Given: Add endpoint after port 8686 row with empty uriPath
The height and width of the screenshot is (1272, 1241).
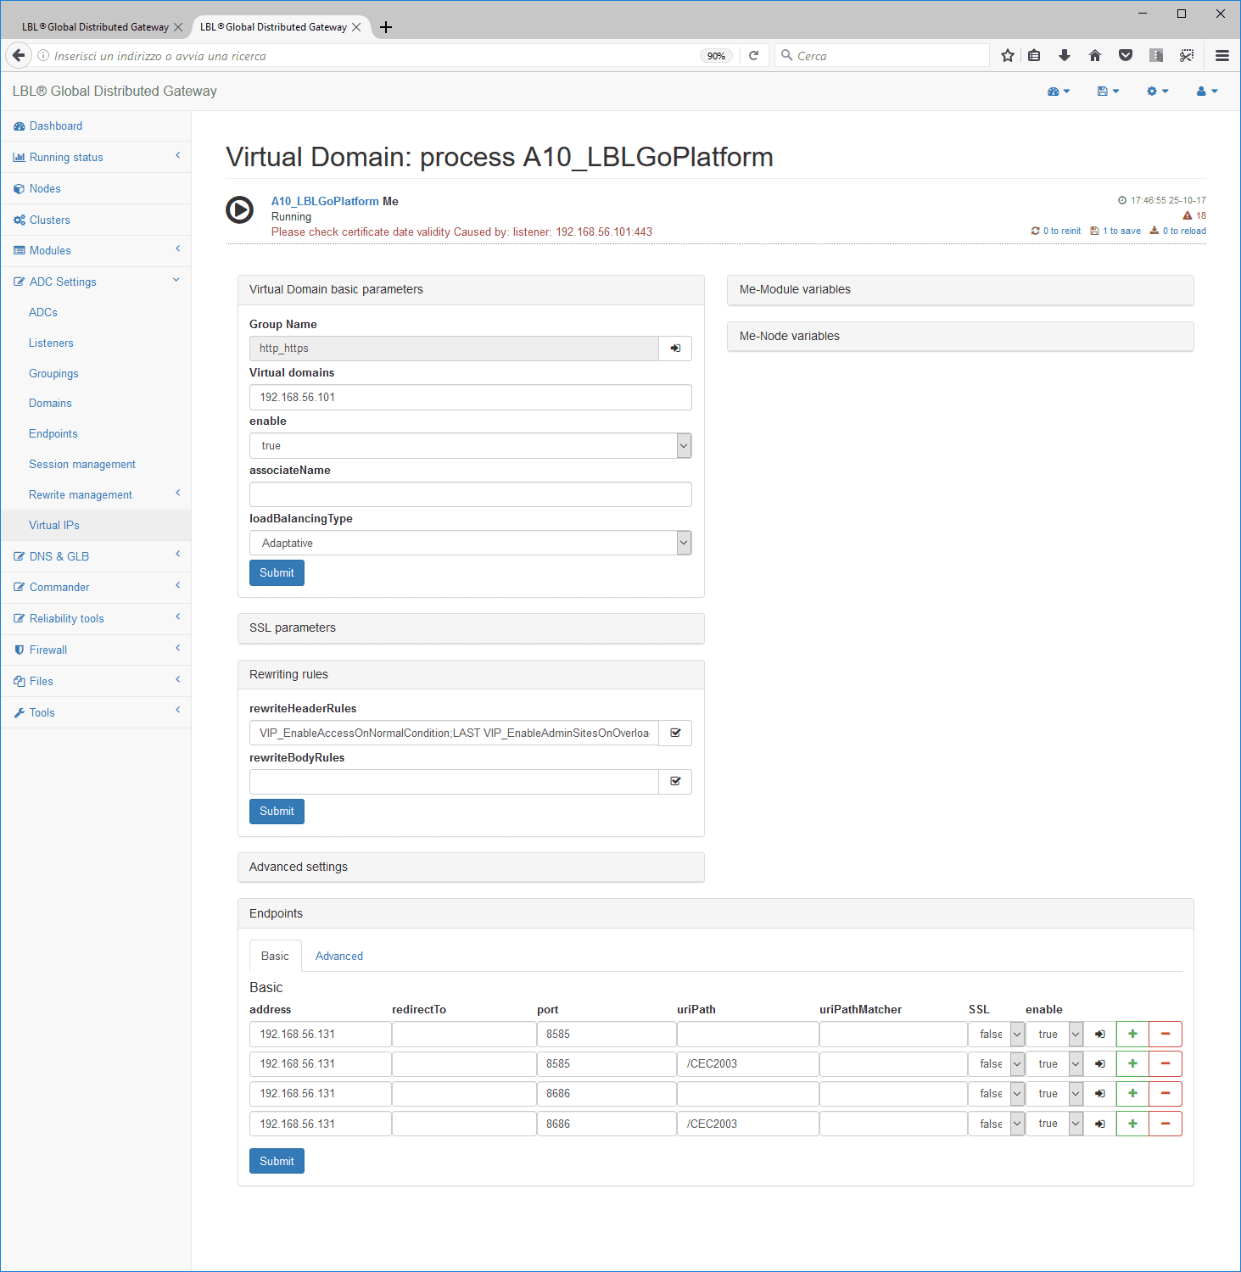Looking at the screenshot, I should click(x=1132, y=1093).
